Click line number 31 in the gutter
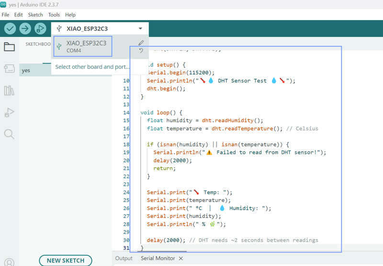The image size is (383, 266). [x=126, y=248]
